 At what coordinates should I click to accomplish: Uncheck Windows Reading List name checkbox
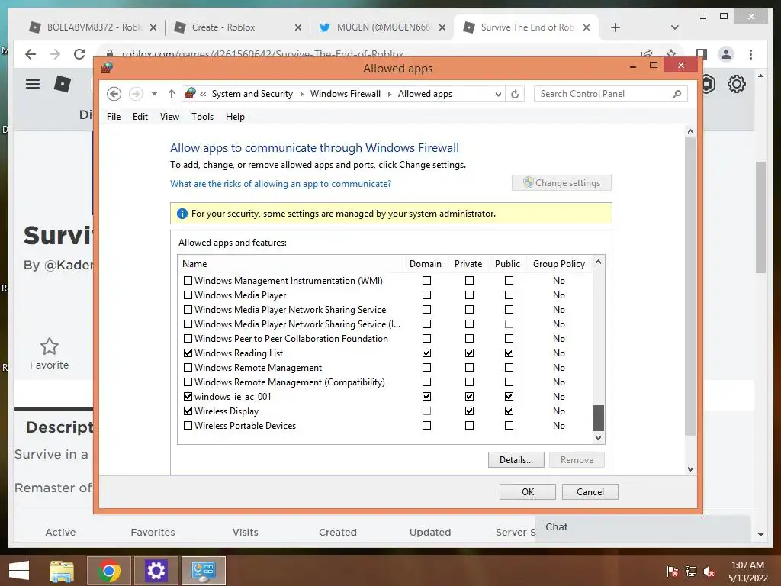pos(188,353)
